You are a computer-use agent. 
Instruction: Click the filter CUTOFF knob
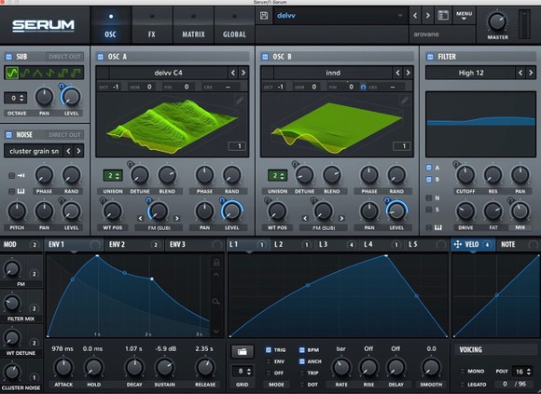465,174
